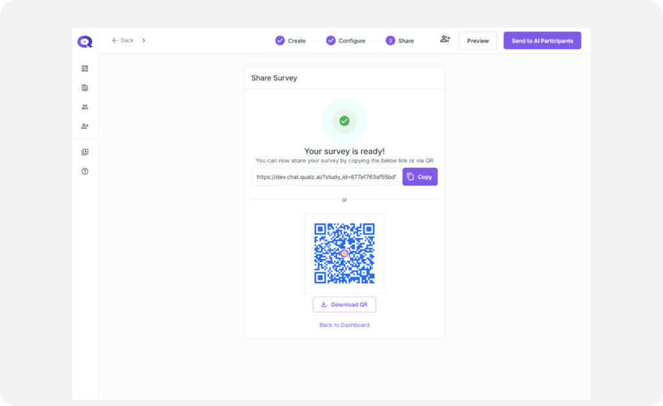Copy the survey link with the Copy button
This screenshot has height=406, width=663.
[420, 177]
